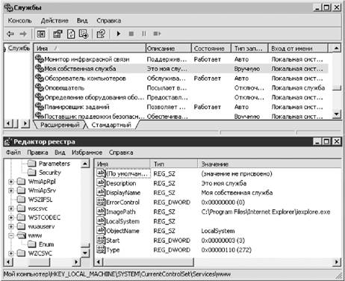This screenshot has height=281, width=345.
Task: Click the services list scroll-down arrow
Action: tap(337, 114)
